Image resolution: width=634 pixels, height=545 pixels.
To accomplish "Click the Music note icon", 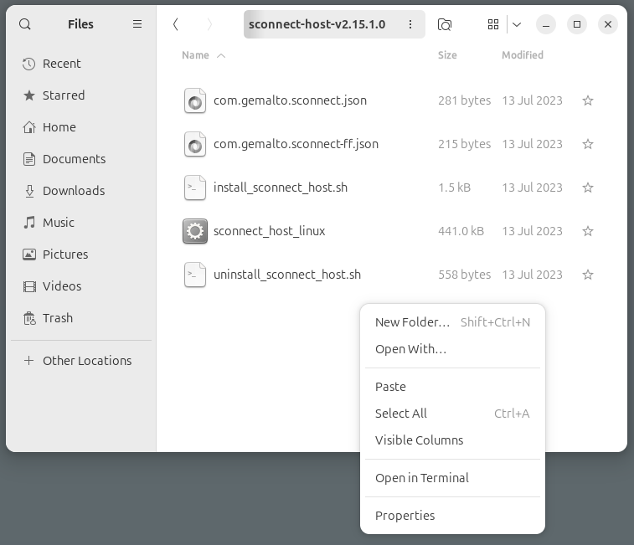I will point(29,223).
